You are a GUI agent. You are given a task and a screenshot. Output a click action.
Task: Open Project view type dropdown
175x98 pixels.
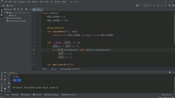[8, 9]
